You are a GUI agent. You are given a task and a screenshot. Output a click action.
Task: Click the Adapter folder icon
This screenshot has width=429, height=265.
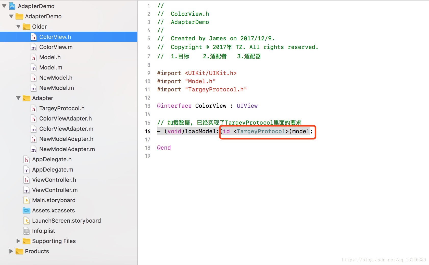pos(27,98)
